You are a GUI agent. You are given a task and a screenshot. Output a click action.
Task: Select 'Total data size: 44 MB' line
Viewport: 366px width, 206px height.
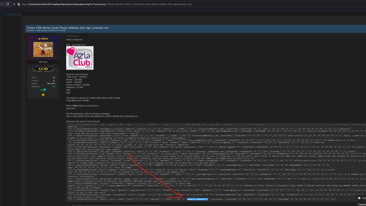click(77, 101)
